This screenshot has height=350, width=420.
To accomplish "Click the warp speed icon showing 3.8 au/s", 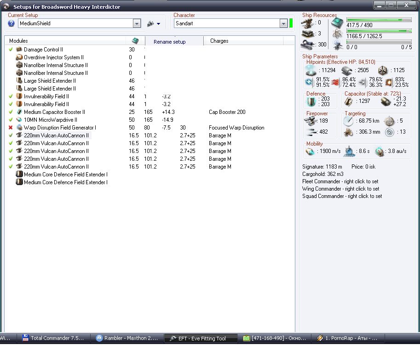I will point(380,151).
